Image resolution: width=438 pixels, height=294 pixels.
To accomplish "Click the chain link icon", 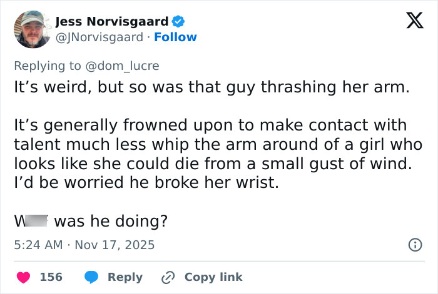I will pyautogui.click(x=167, y=277).
